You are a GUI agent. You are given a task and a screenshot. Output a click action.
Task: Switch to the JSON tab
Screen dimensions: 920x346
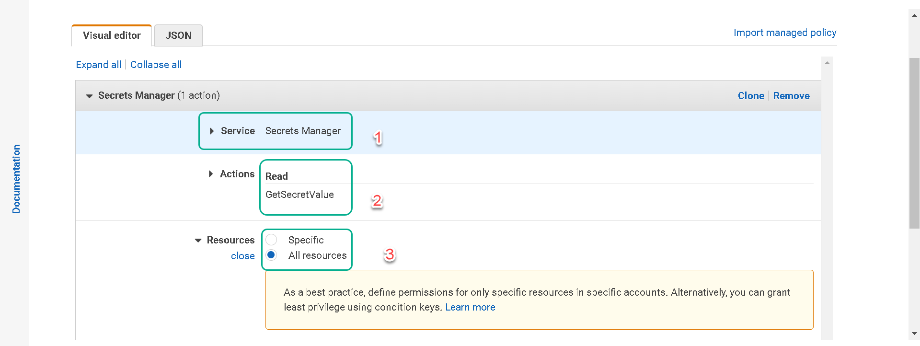[x=178, y=35]
